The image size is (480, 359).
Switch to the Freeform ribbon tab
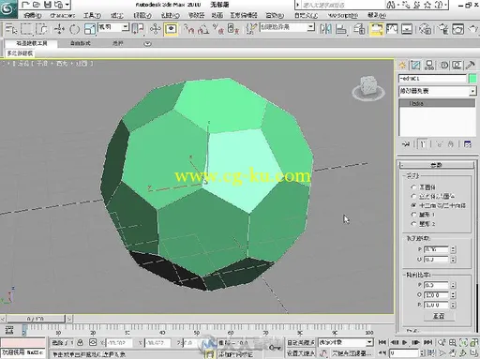[80, 43]
